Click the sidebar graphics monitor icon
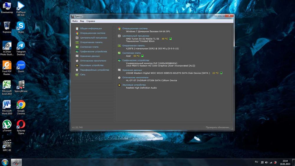The image size is (295, 166). [x=77, y=52]
